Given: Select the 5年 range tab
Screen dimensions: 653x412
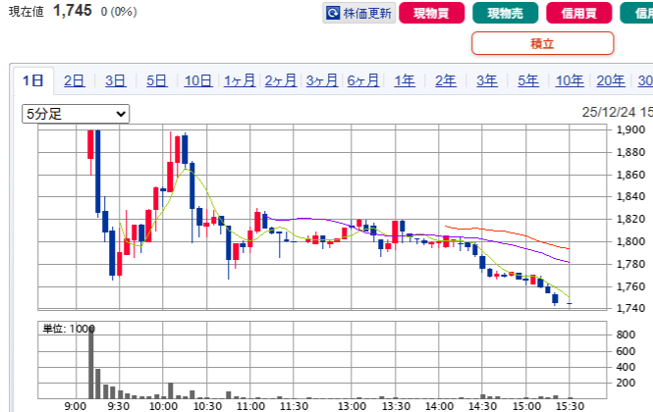Looking at the screenshot, I should pyautogui.click(x=528, y=81).
